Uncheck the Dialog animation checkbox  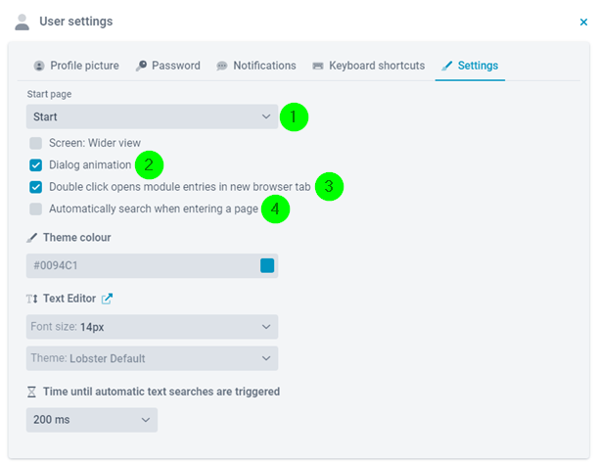coord(36,165)
